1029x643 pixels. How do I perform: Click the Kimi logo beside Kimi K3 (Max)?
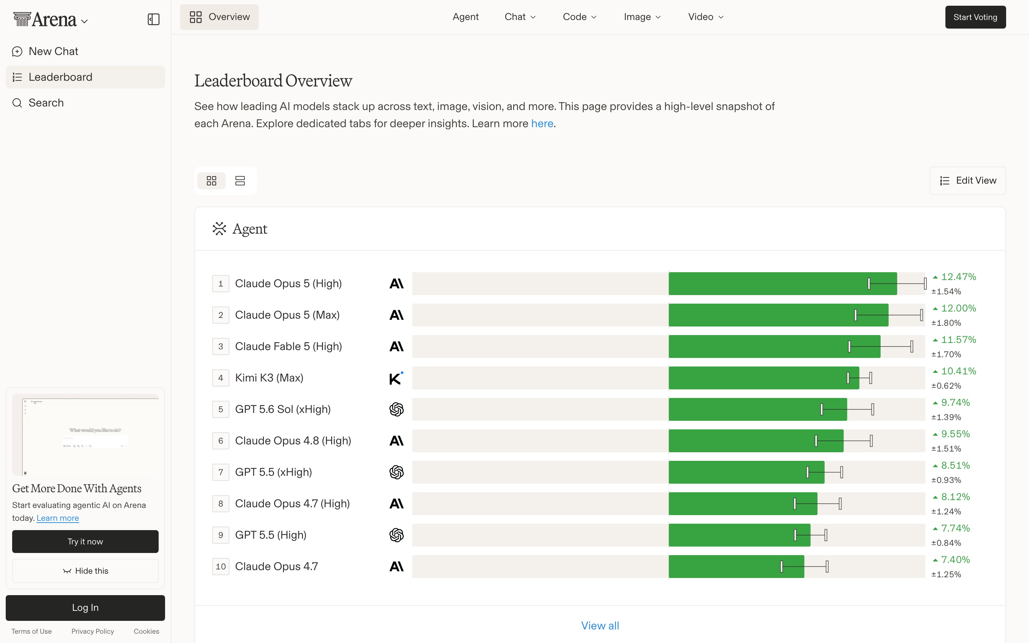[x=396, y=378]
